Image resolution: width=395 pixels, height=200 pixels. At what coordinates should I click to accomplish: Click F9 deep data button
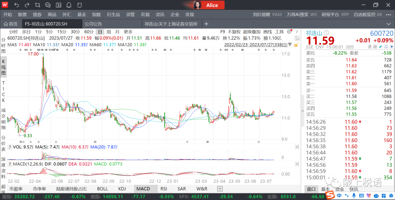[223, 32]
